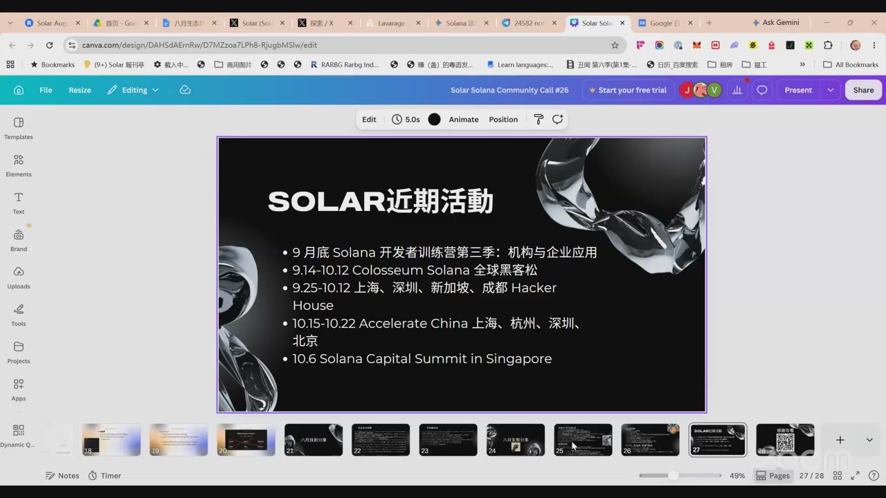Adjust the zoom level slider
The height and width of the screenshot is (498, 886).
pyautogui.click(x=680, y=476)
